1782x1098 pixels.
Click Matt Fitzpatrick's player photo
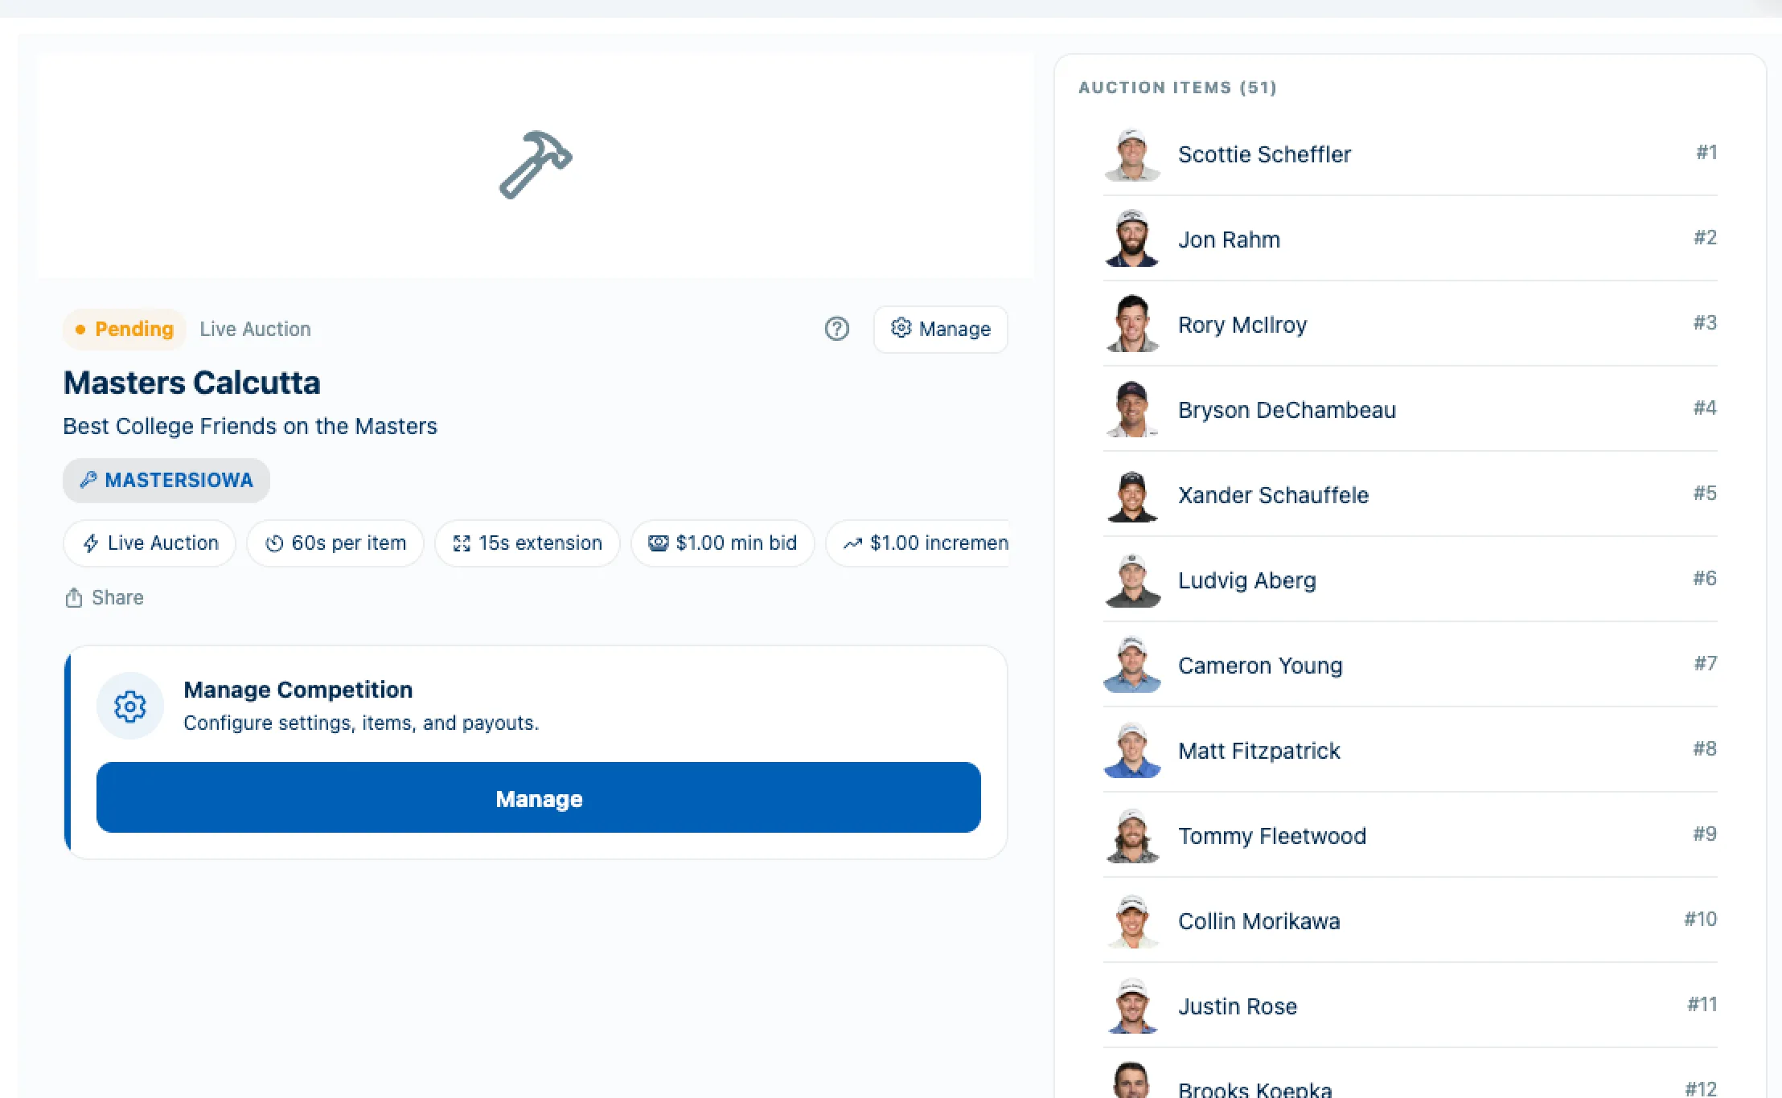click(1132, 750)
